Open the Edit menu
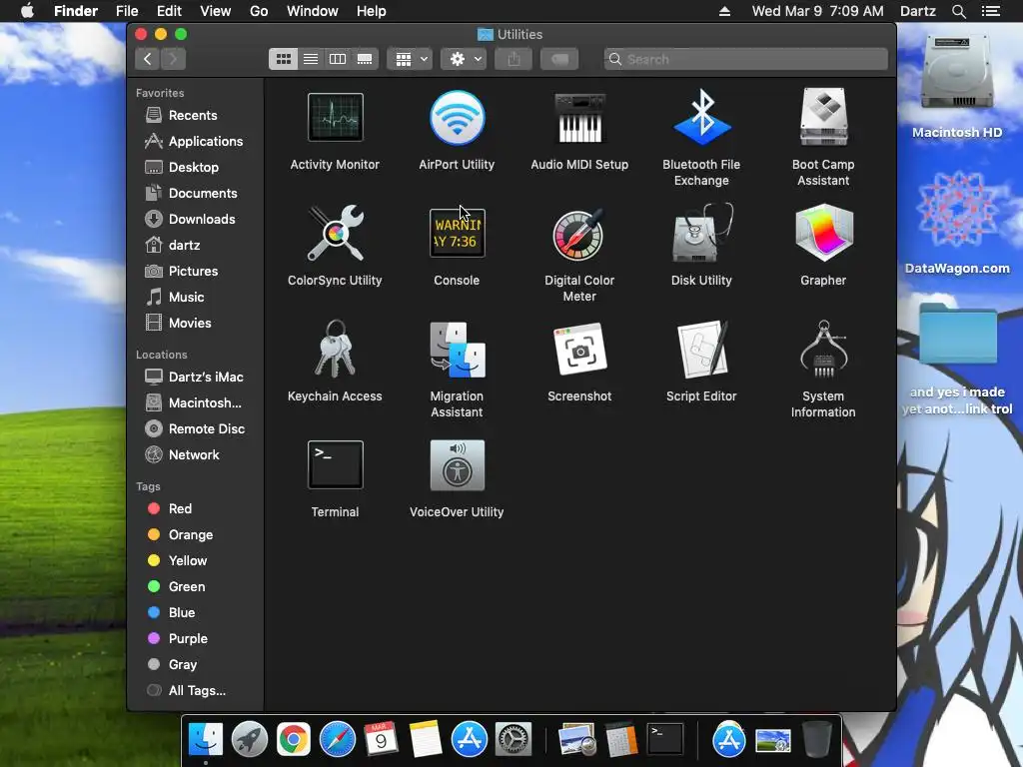The width and height of the screenshot is (1023, 767). pyautogui.click(x=169, y=11)
